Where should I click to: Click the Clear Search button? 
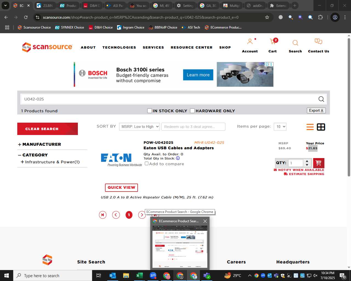click(x=47, y=129)
